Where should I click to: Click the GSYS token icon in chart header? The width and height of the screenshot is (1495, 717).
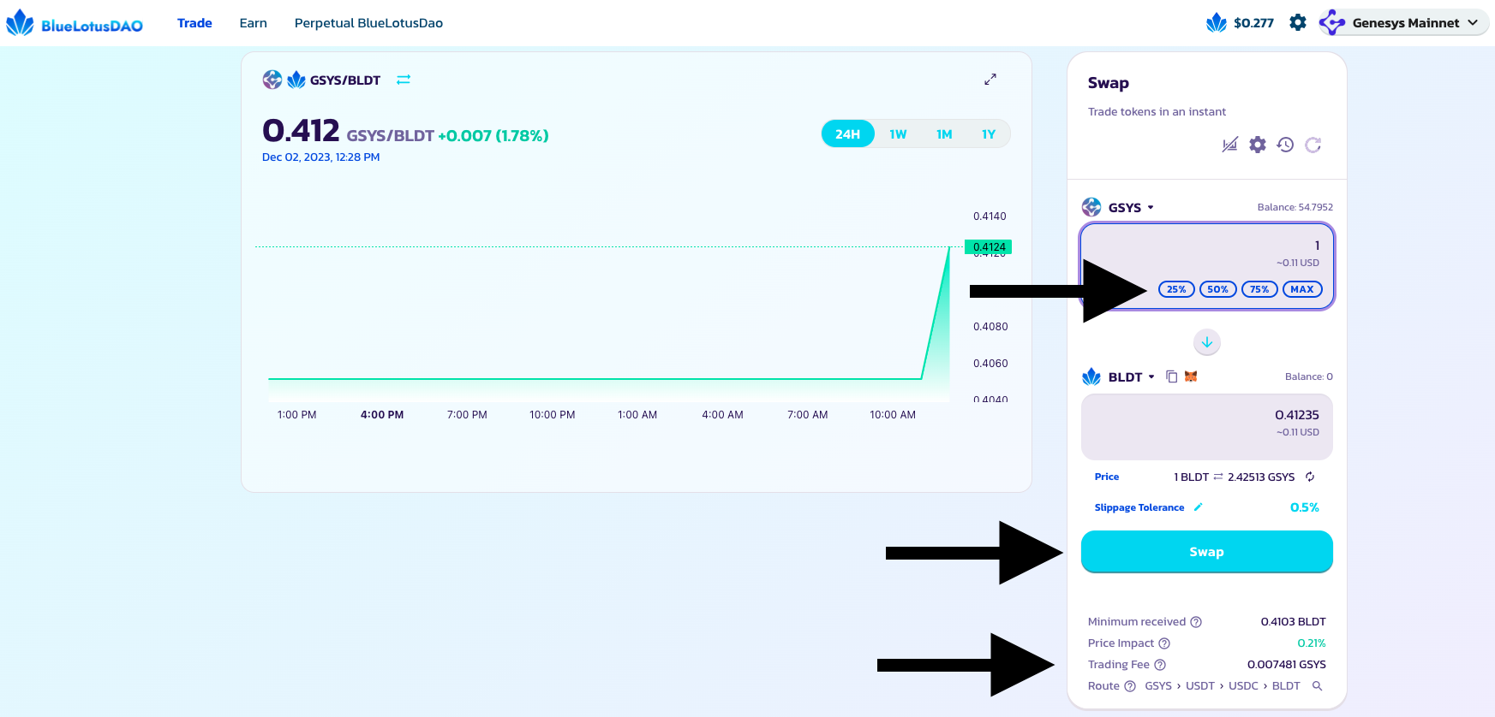coord(272,80)
